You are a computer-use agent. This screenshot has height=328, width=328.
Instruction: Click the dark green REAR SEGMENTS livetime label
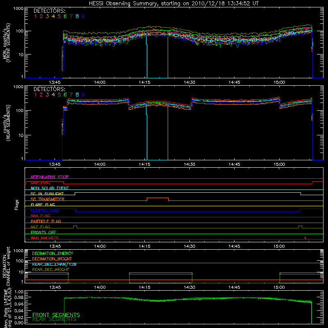(54, 319)
